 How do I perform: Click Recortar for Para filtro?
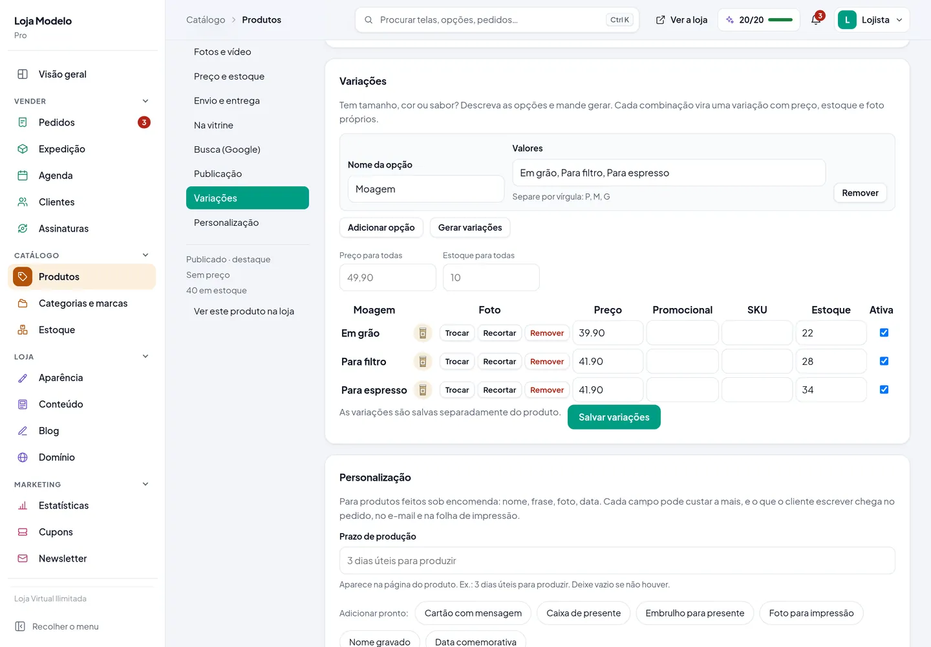tap(500, 362)
